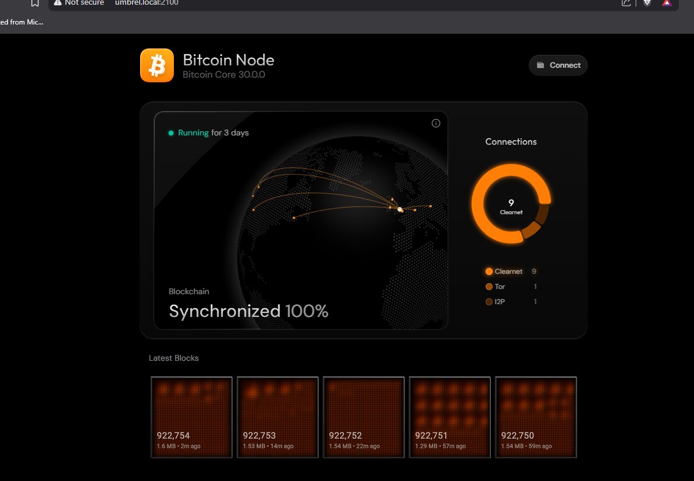The width and height of the screenshot is (694, 481).
Task: Open block 922,752 thumbnail
Action: 364,417
